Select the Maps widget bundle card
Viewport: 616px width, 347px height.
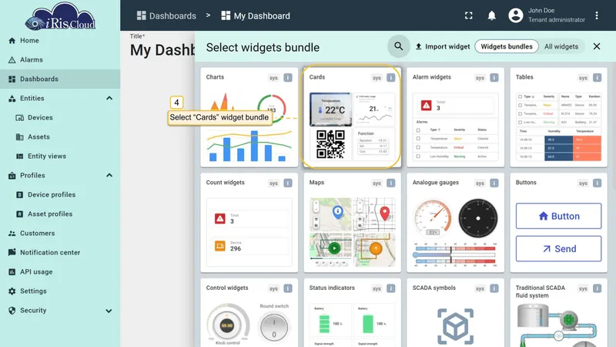(x=352, y=223)
